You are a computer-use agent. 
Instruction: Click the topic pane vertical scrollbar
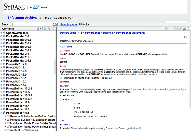190,69
